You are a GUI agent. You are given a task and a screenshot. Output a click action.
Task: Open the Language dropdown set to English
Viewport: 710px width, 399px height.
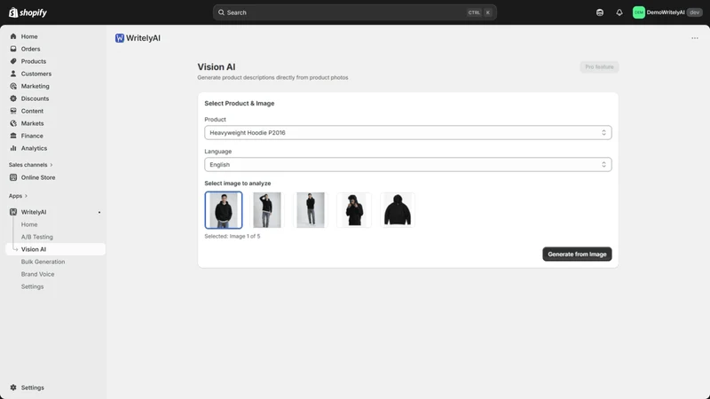point(408,165)
